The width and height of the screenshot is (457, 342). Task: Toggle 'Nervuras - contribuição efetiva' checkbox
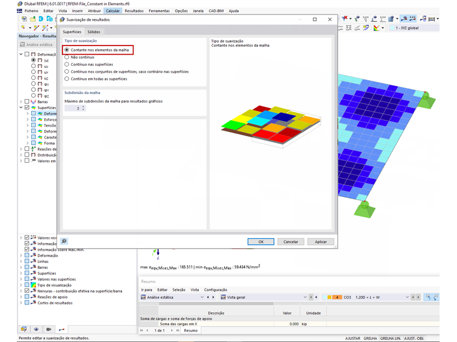click(x=27, y=291)
